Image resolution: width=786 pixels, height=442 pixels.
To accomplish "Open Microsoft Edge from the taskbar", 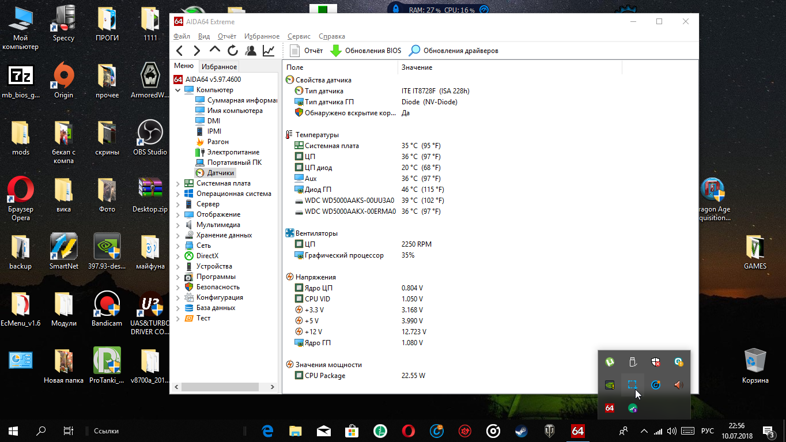I will click(x=267, y=430).
